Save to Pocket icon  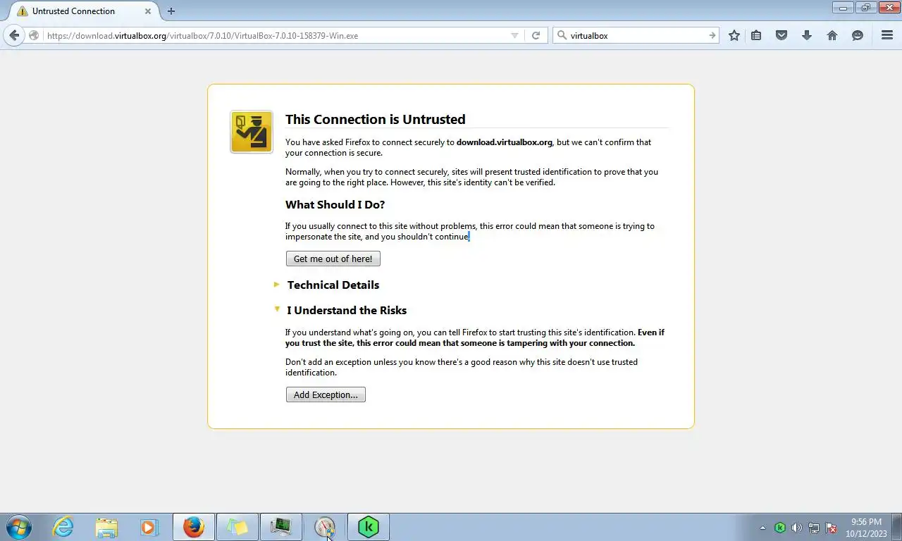[x=781, y=35]
